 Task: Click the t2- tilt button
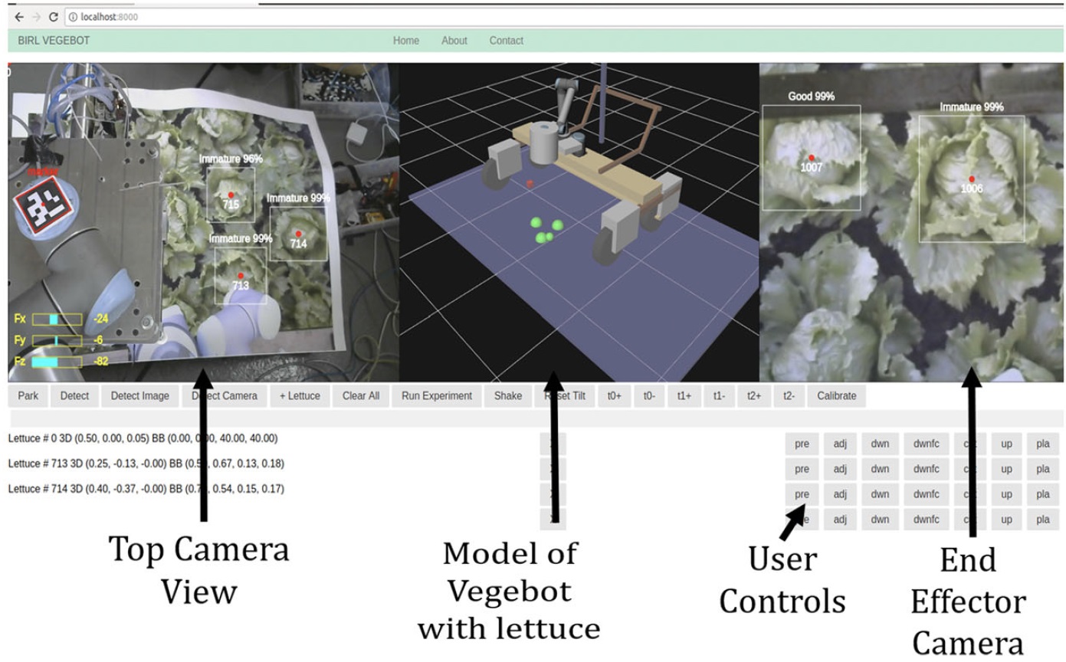[x=789, y=396]
